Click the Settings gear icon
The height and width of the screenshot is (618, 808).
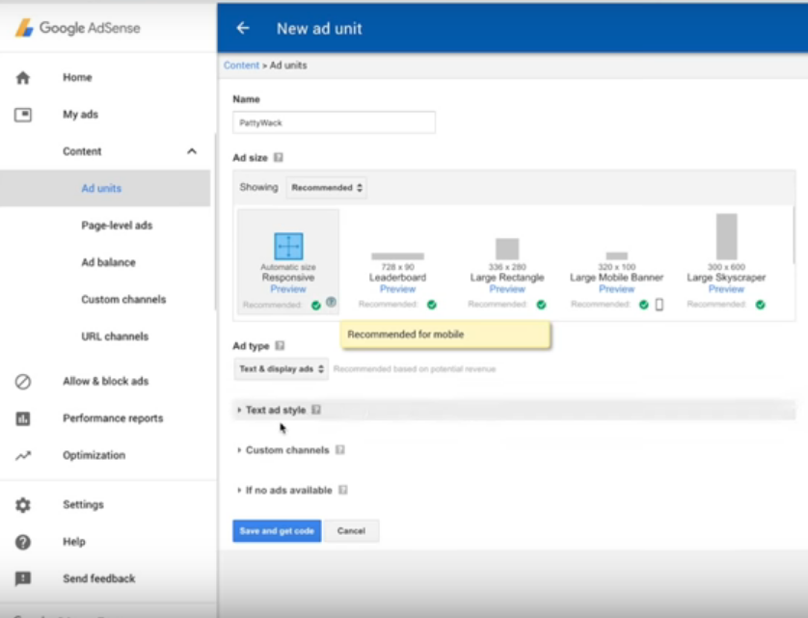(x=23, y=504)
